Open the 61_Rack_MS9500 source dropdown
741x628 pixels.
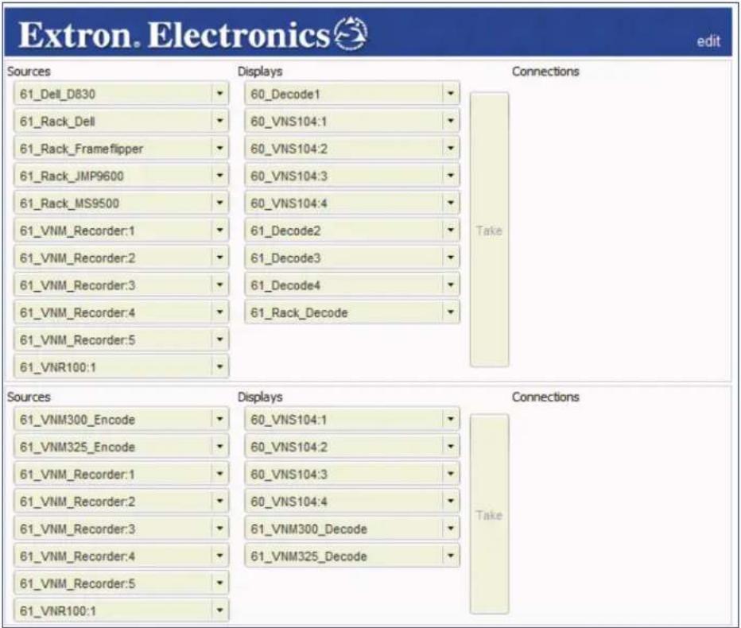click(x=219, y=204)
